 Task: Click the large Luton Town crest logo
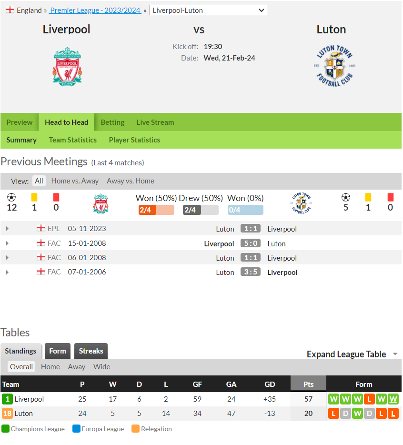[334, 66]
